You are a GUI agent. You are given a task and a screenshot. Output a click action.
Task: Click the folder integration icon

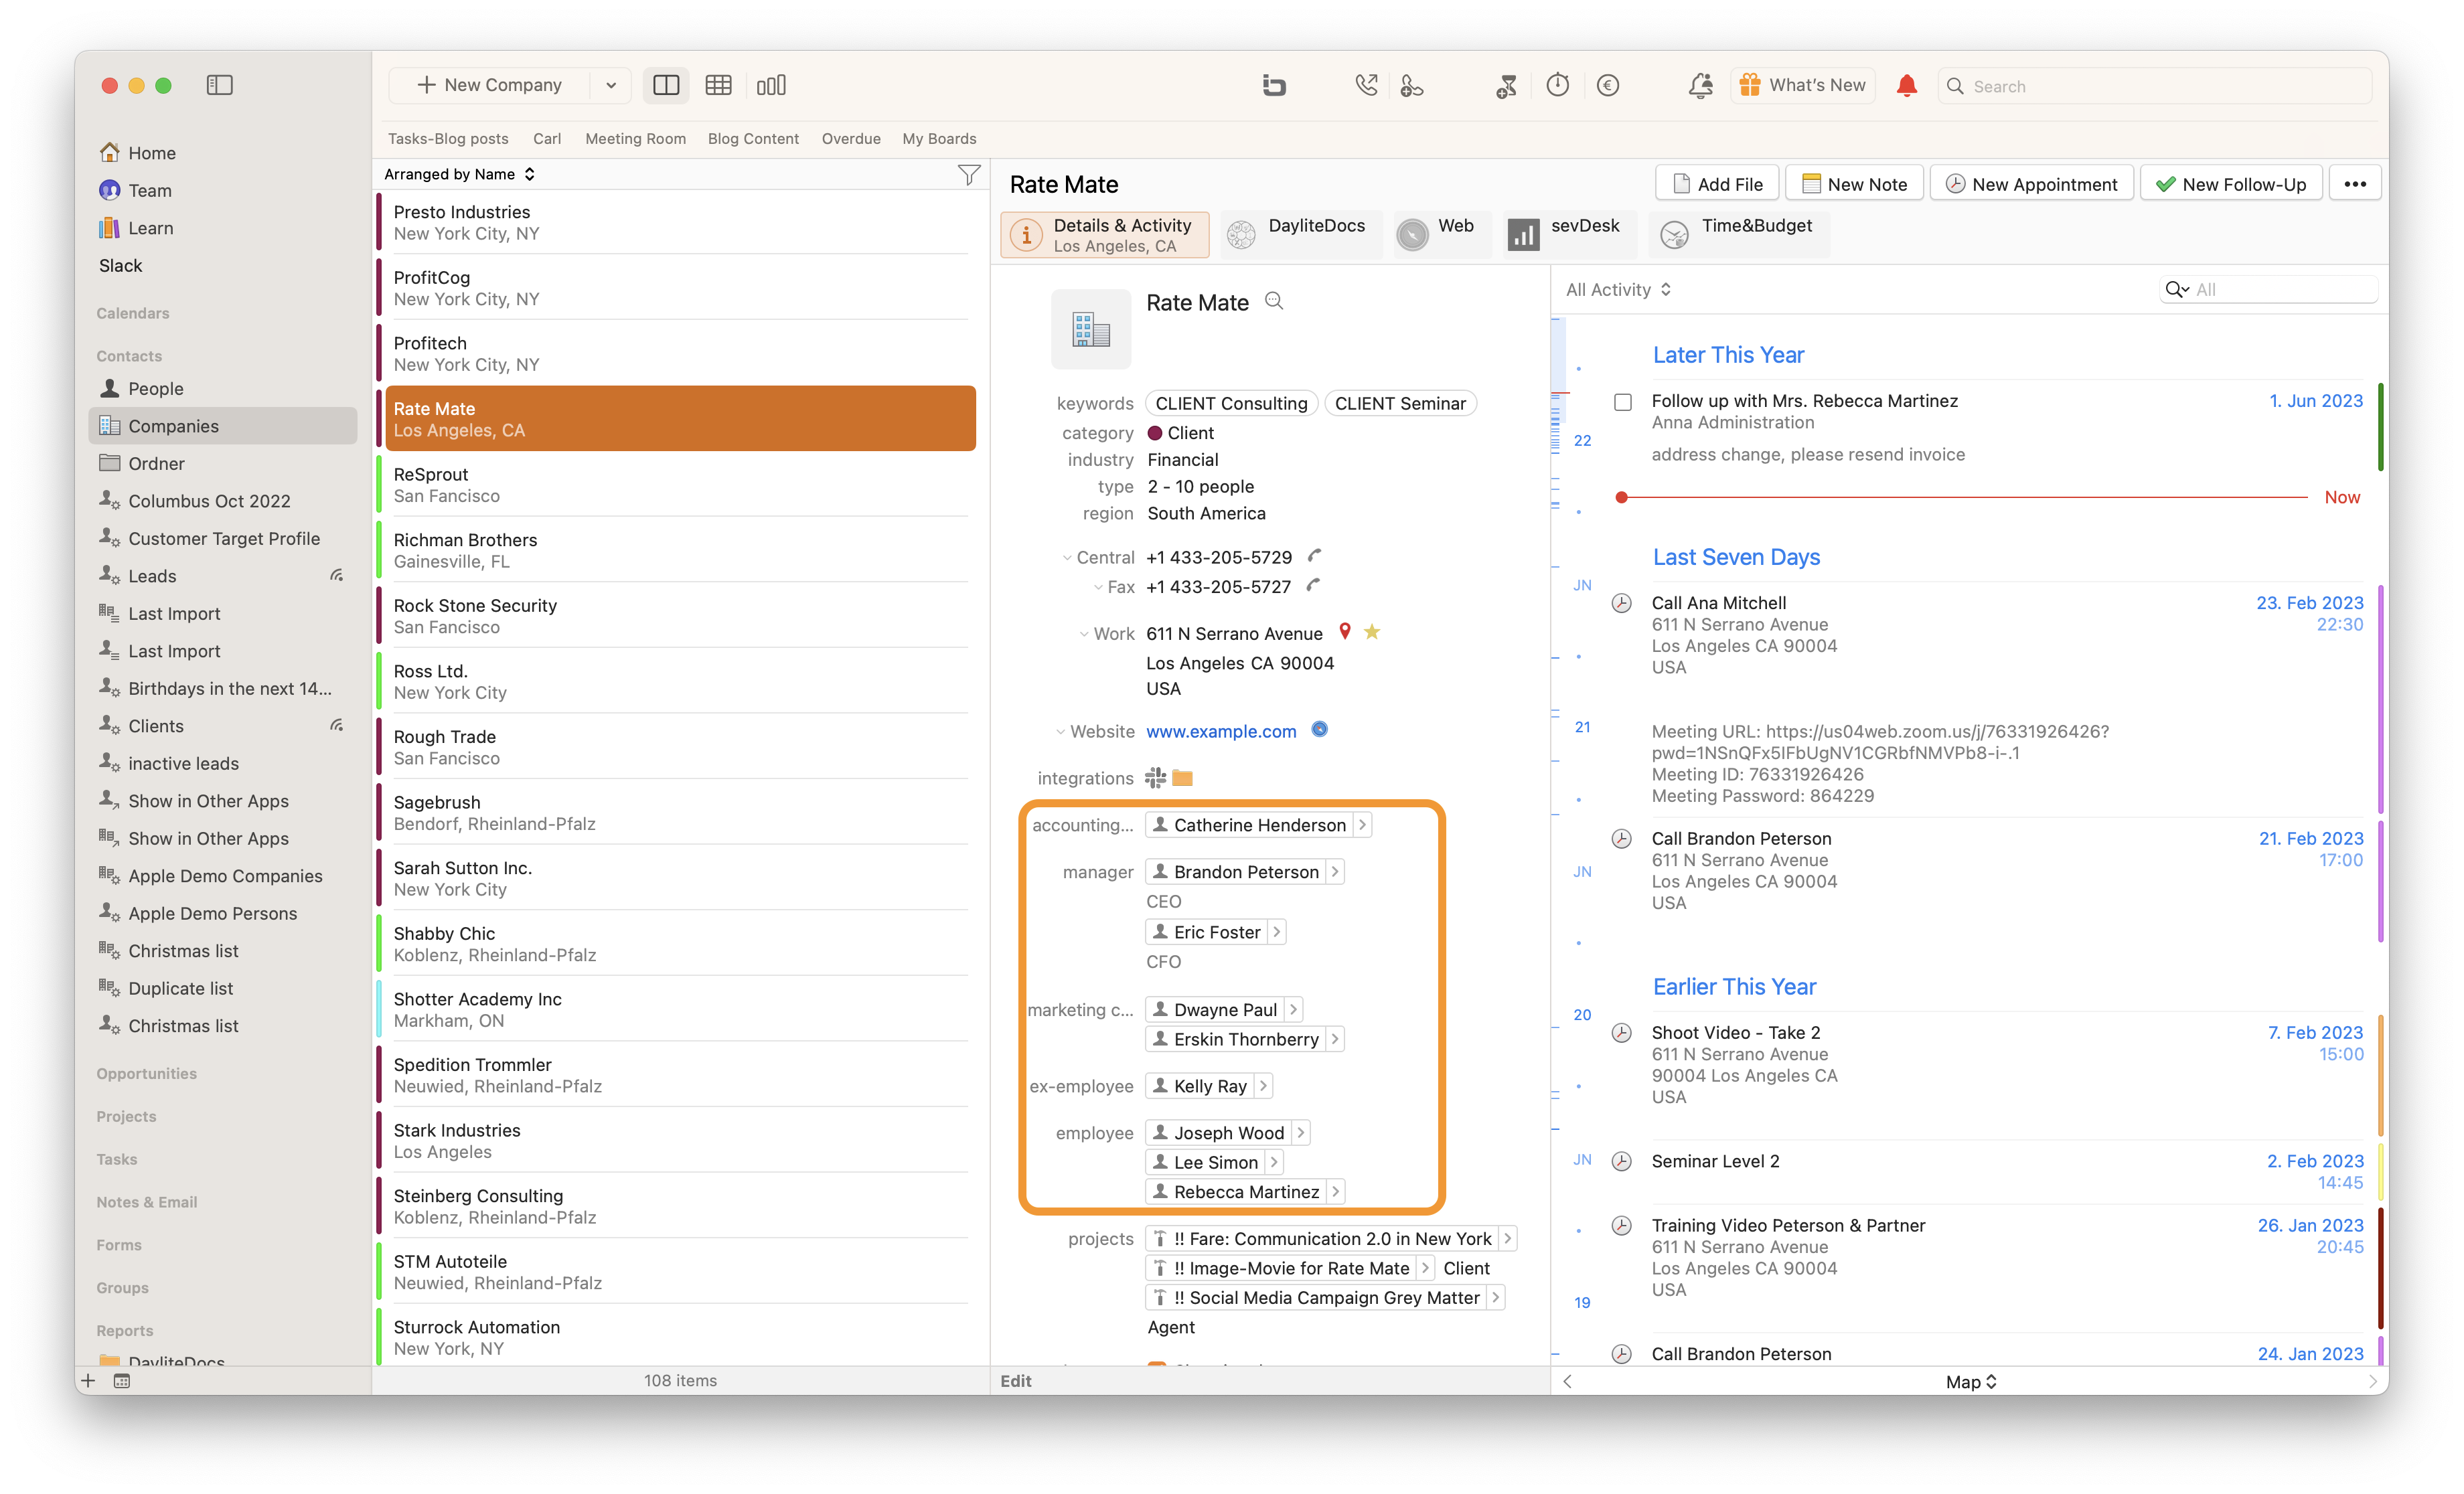coord(1183,777)
